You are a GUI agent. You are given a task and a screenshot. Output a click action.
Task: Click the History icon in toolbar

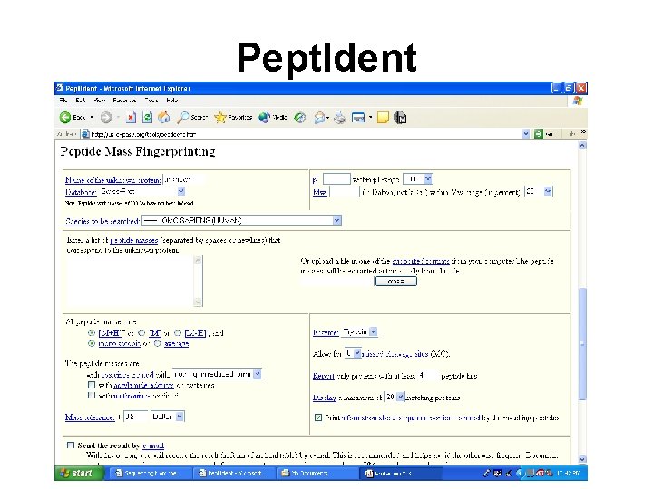299,118
